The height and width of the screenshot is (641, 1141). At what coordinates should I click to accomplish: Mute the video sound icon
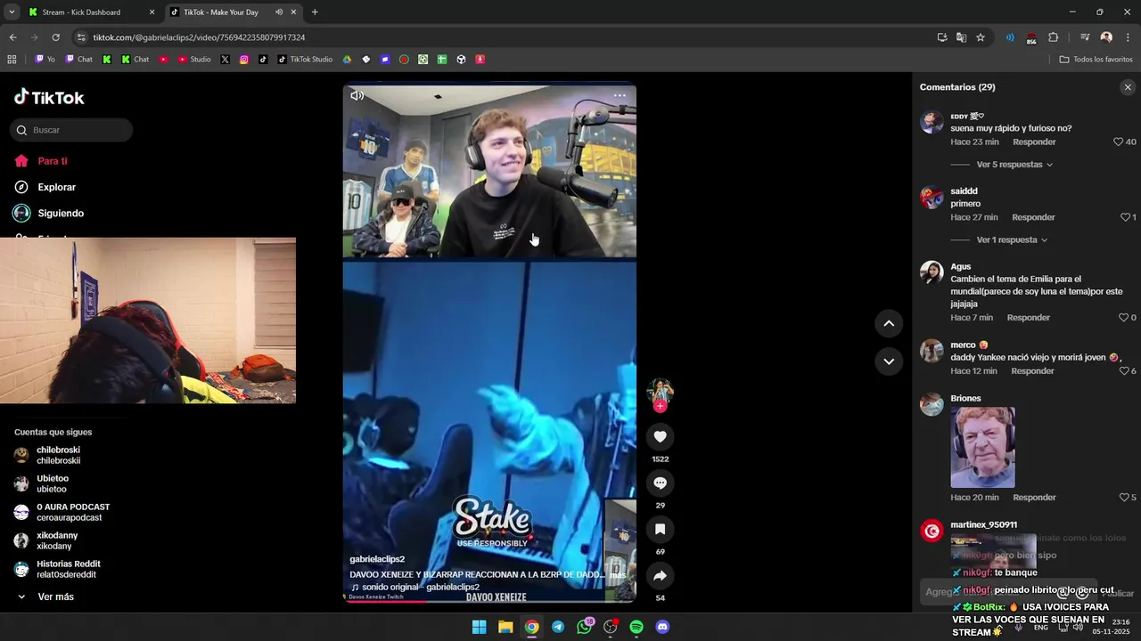pos(357,95)
